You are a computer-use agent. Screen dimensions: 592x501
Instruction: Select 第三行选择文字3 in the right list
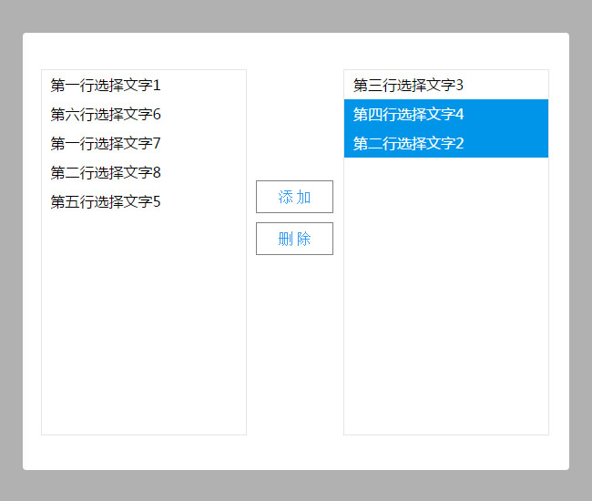click(409, 86)
